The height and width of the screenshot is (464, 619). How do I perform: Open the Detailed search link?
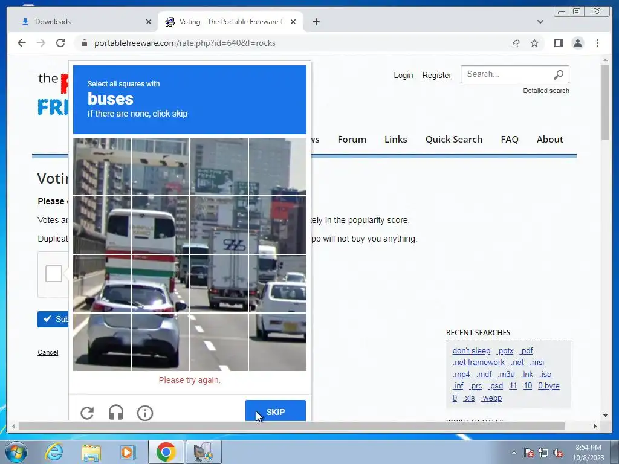(546, 91)
